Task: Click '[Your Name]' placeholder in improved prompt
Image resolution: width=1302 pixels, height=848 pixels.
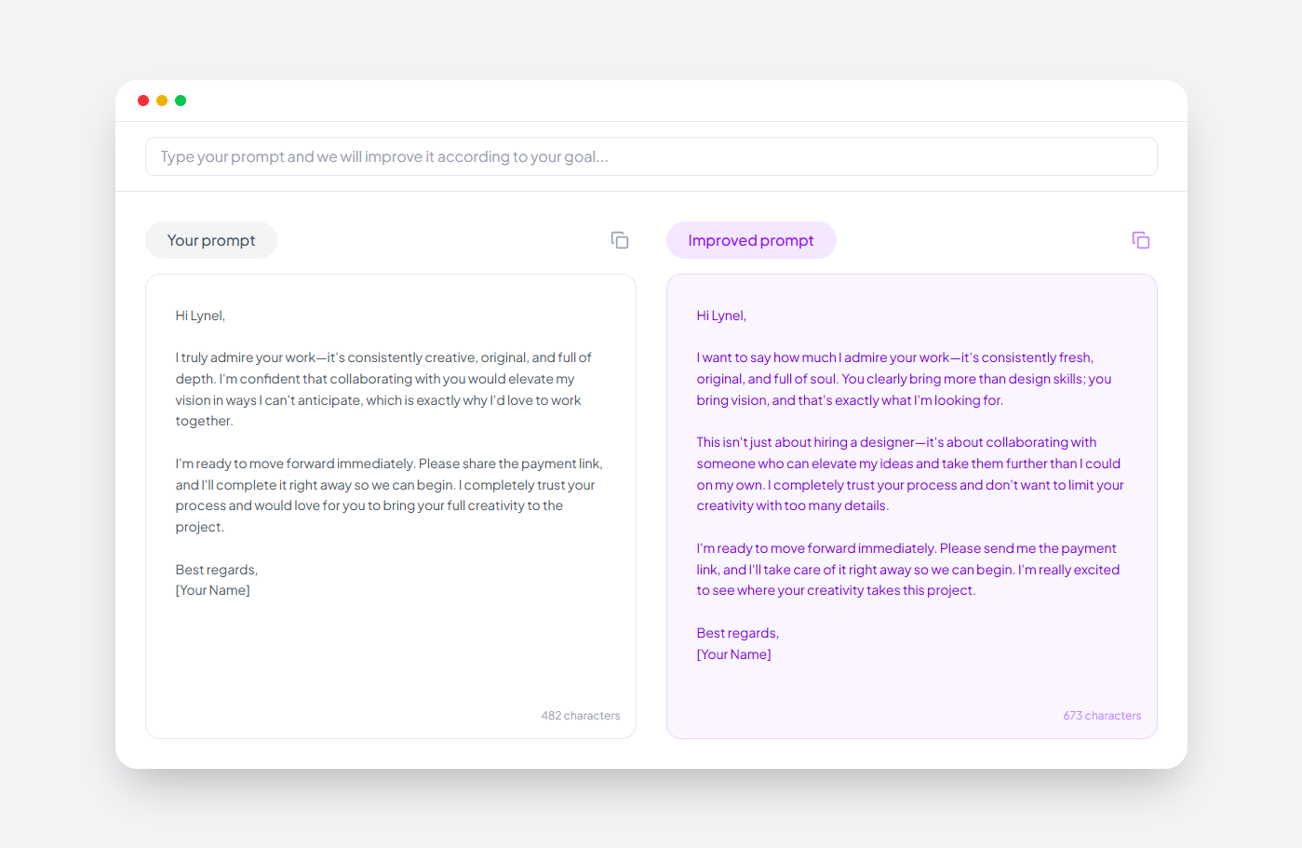Action: click(733, 654)
